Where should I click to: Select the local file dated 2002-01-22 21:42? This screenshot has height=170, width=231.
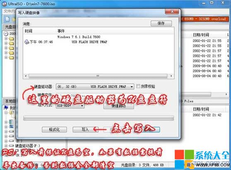pyautogui.click(x=207, y=115)
